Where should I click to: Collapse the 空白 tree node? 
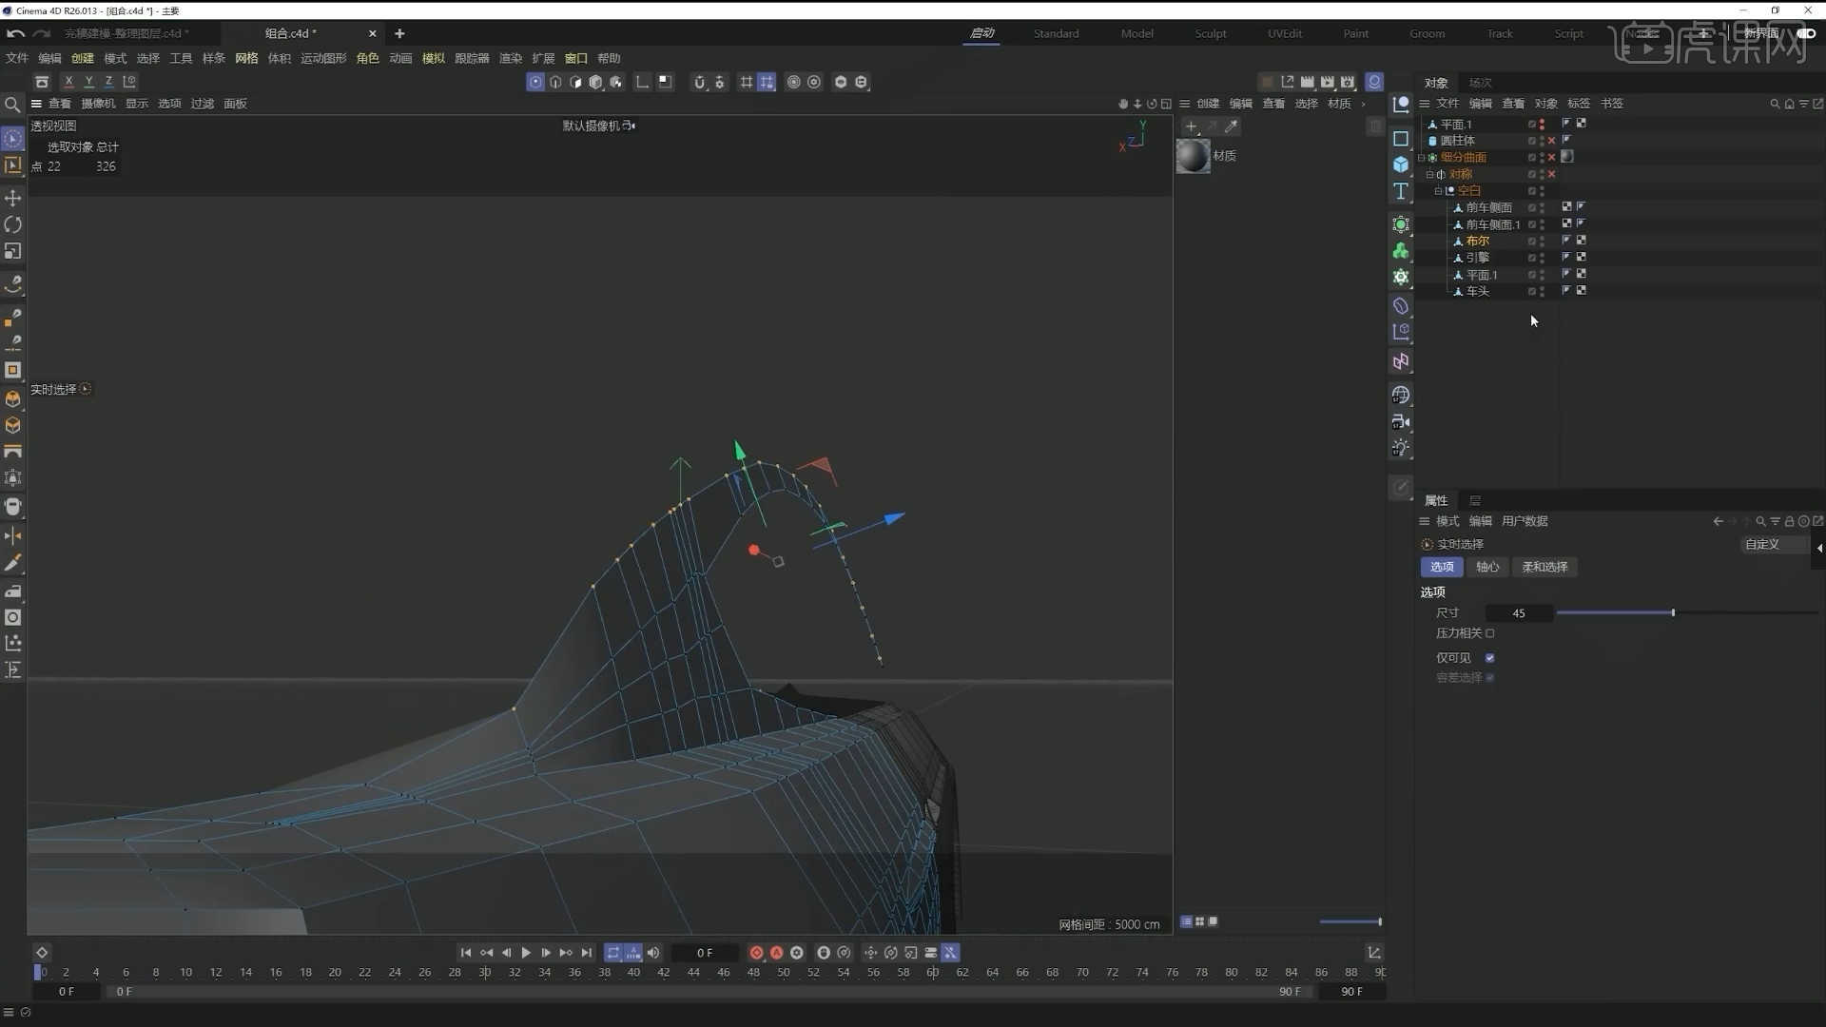1438,191
